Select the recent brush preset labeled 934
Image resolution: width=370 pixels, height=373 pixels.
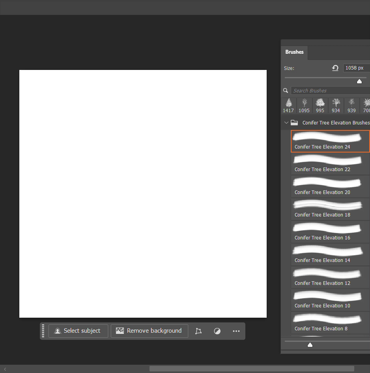click(x=336, y=105)
